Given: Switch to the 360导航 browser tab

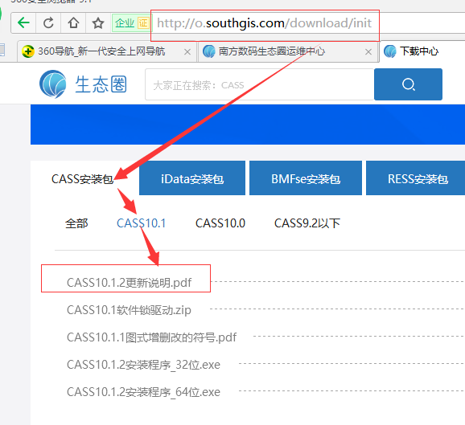Looking at the screenshot, I should pos(101,51).
